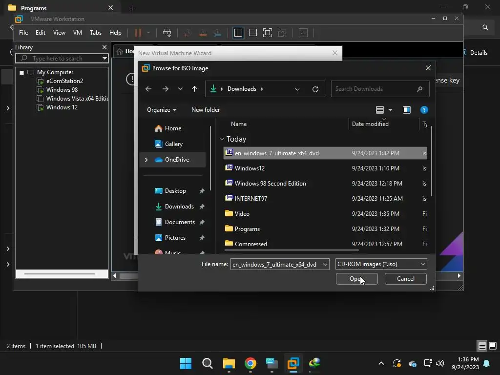Click the volume icon in the system tray
The image size is (500, 375).
tap(440, 363)
